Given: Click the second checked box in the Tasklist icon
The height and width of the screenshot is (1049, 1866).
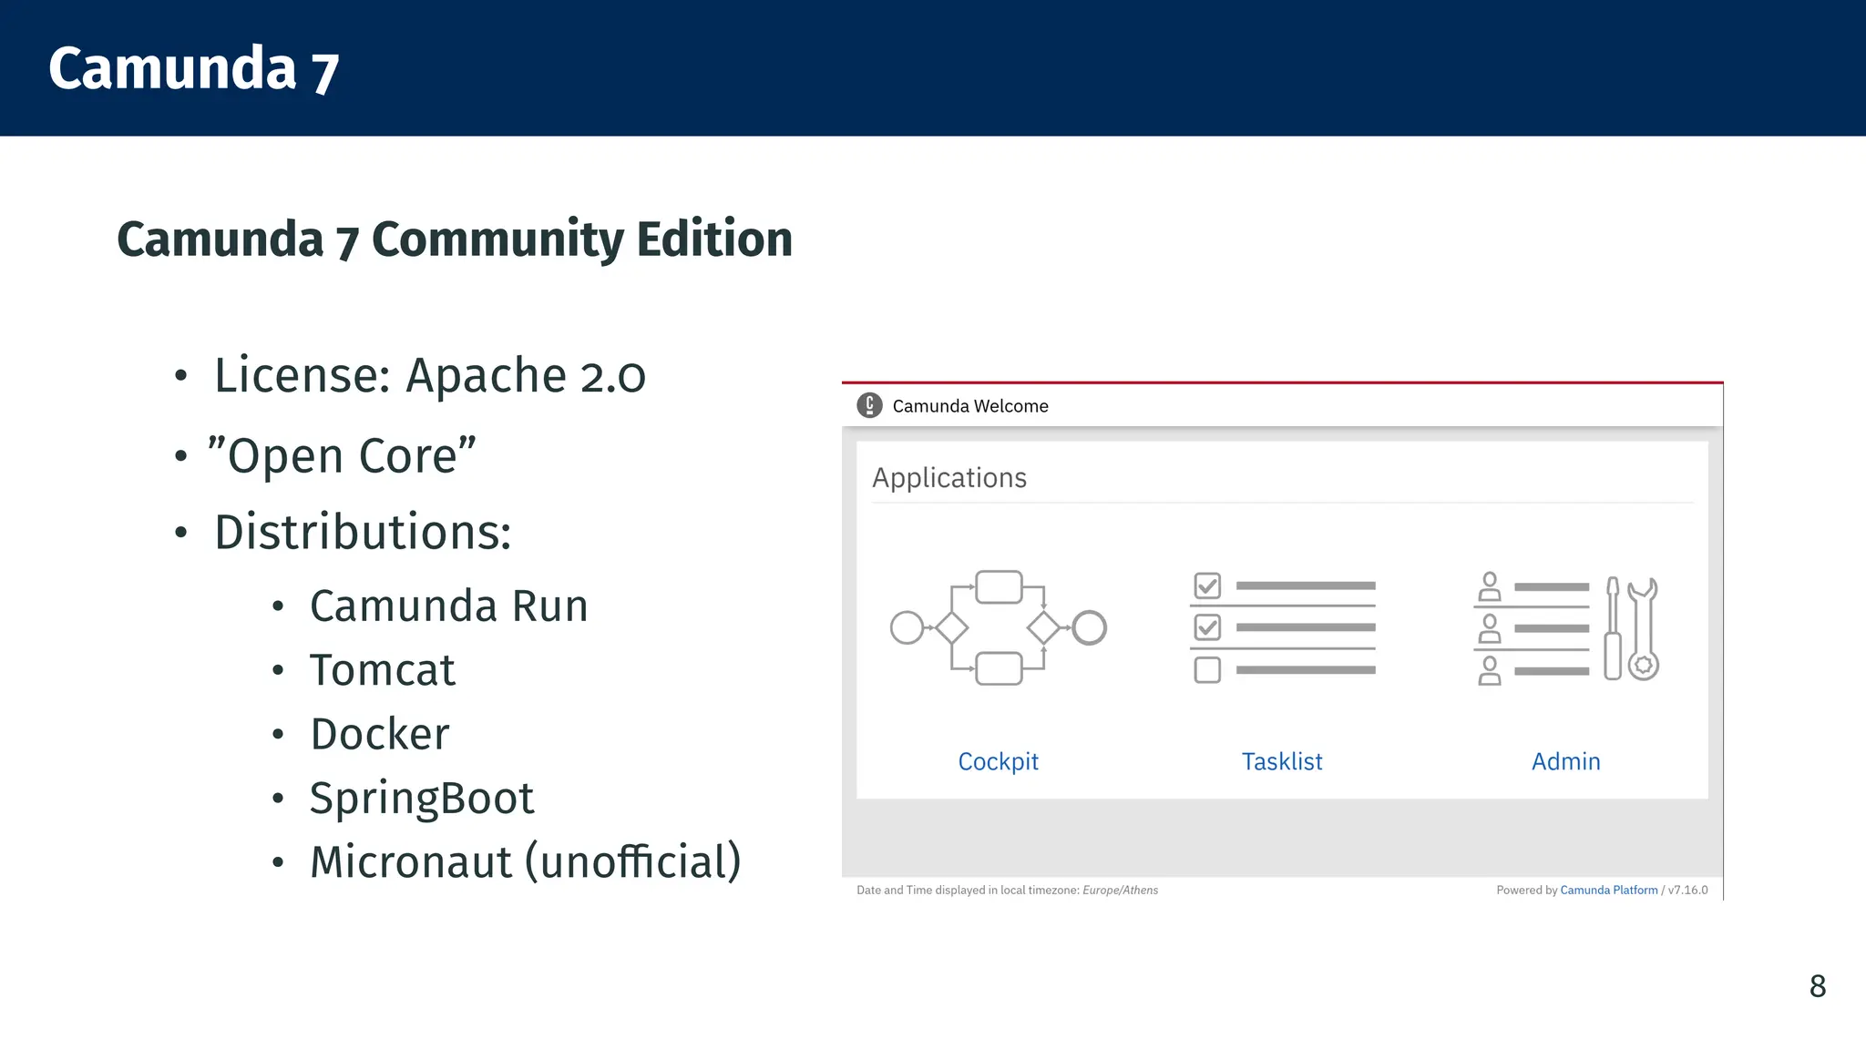Looking at the screenshot, I should pos(1207,627).
